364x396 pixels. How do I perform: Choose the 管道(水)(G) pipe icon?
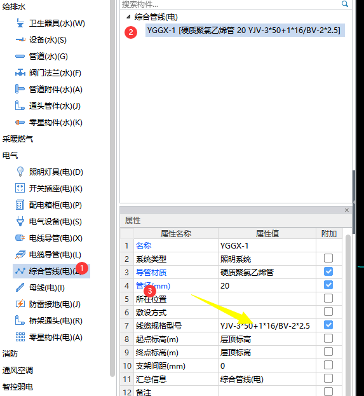[x=20, y=56]
